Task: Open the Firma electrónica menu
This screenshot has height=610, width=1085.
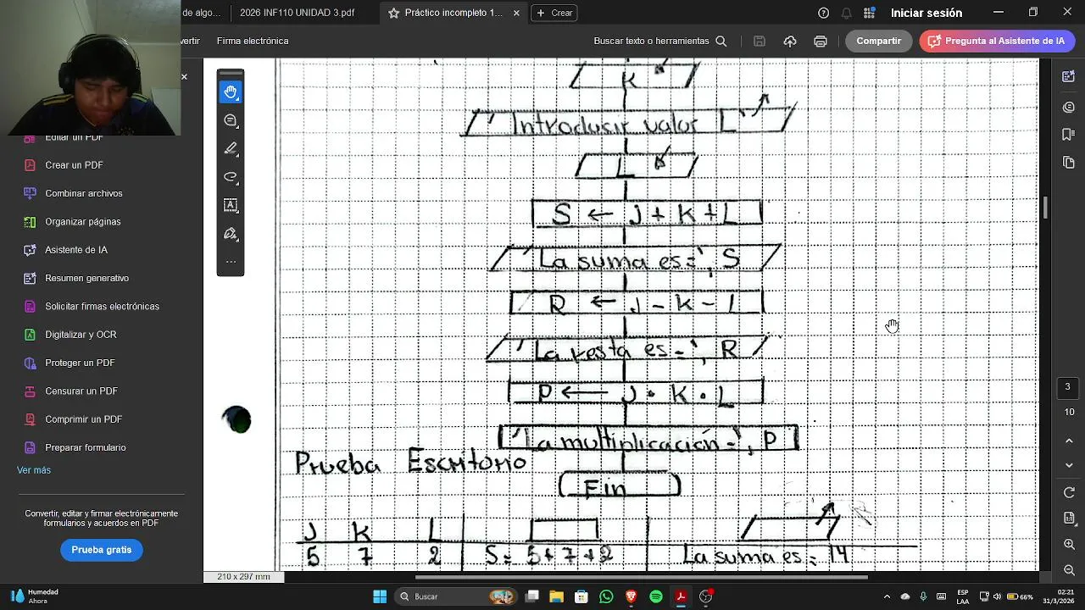Action: (x=253, y=41)
